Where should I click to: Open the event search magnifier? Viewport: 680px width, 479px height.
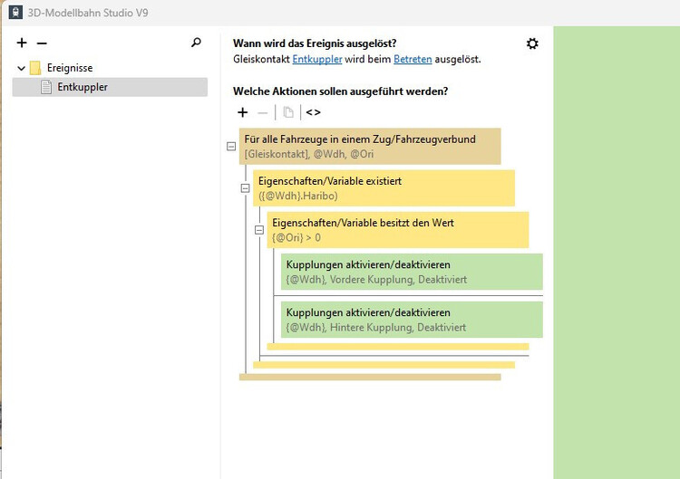[x=196, y=43]
